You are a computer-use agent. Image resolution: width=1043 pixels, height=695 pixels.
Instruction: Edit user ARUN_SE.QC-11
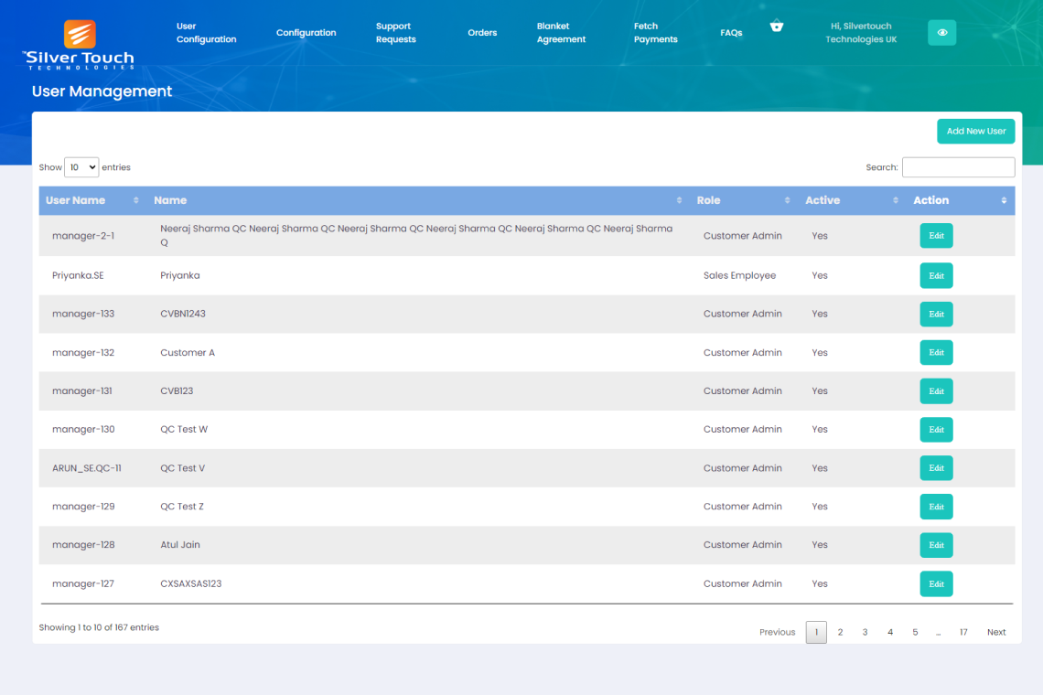936,468
